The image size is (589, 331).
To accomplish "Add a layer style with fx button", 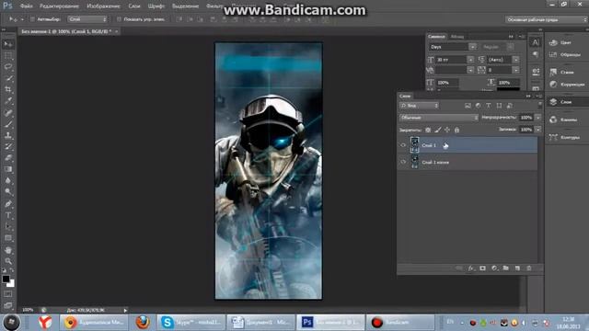I will [x=471, y=268].
